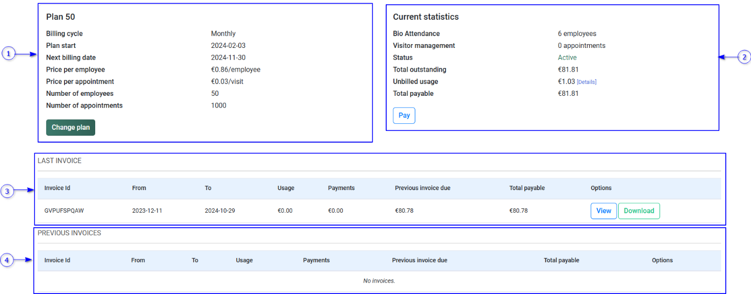This screenshot has height=294, width=751.
Task: Click Previous invoice due header in Previous Invoices
Action: click(420, 260)
